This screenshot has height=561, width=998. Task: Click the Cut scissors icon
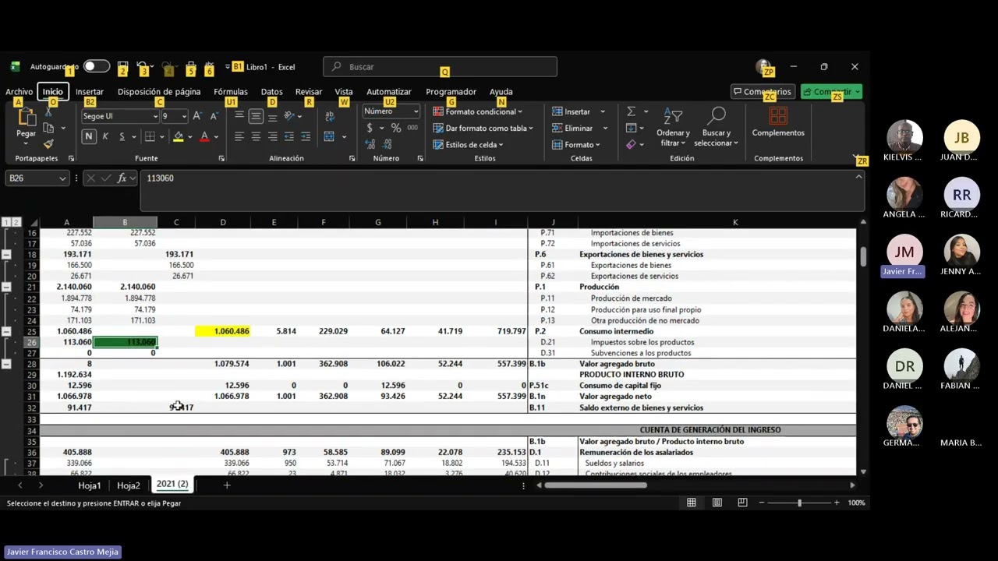point(48,112)
